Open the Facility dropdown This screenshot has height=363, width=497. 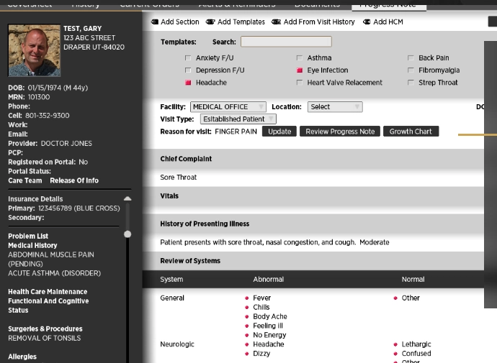click(x=228, y=107)
